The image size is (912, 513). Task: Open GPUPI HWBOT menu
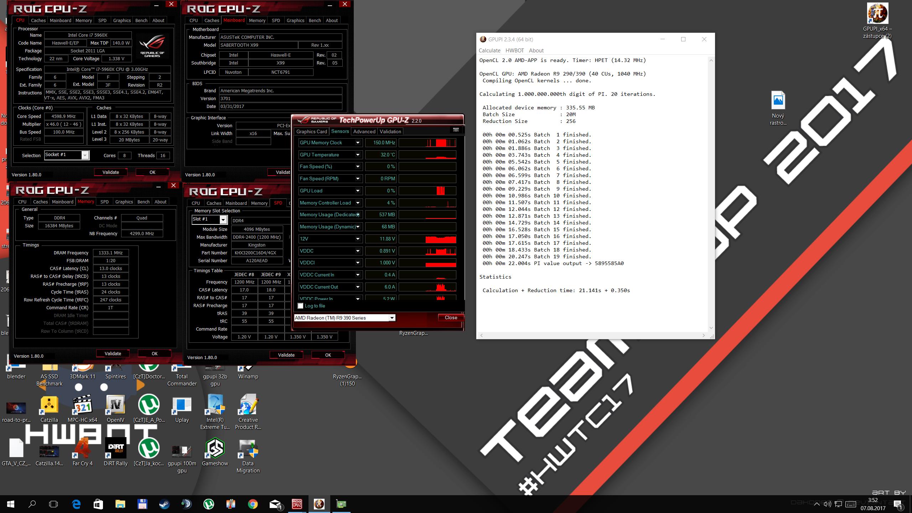point(514,51)
